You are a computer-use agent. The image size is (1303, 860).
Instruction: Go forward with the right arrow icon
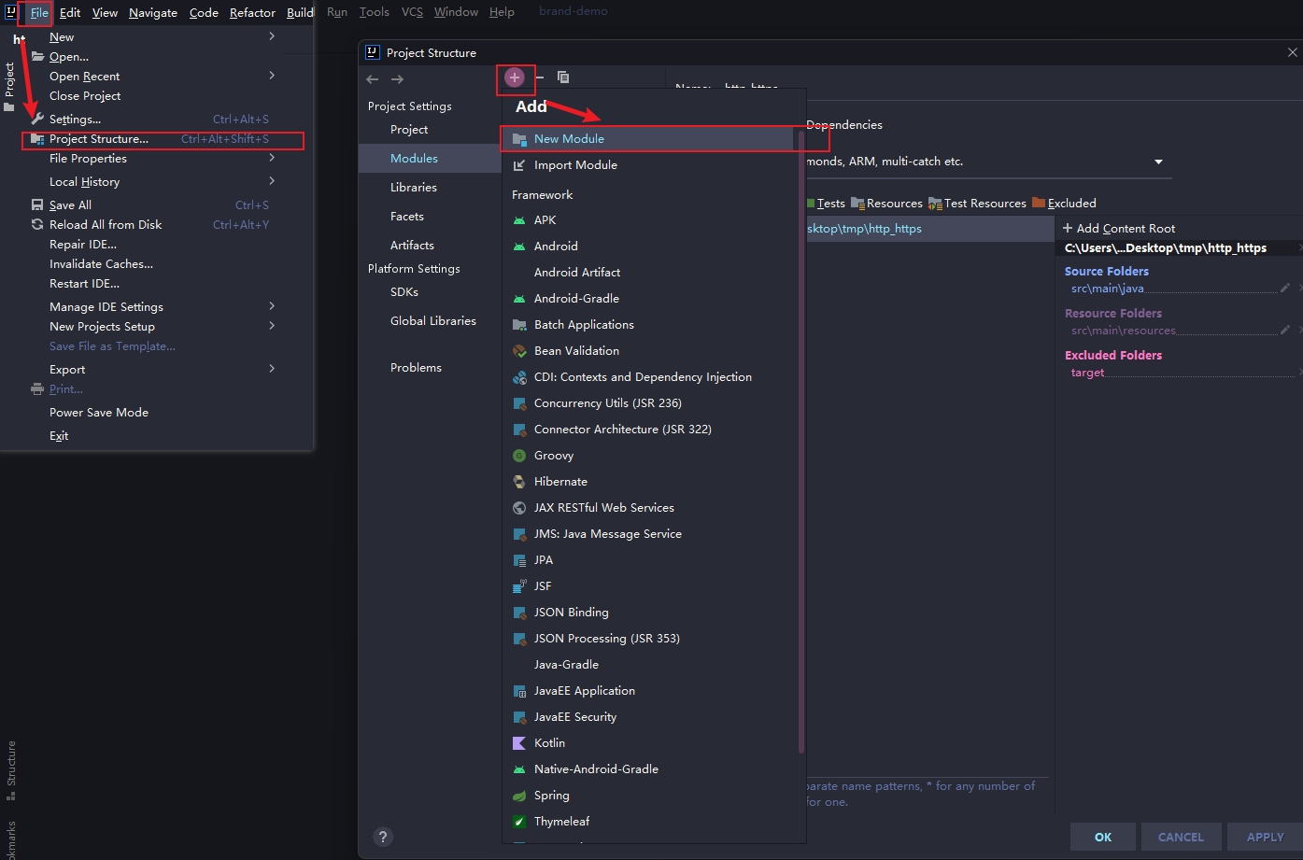click(398, 79)
